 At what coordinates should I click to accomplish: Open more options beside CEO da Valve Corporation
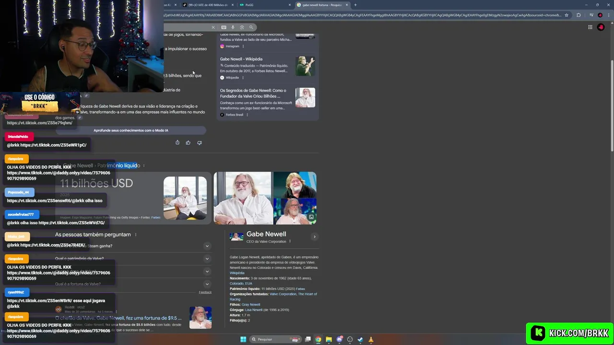pyautogui.click(x=290, y=241)
